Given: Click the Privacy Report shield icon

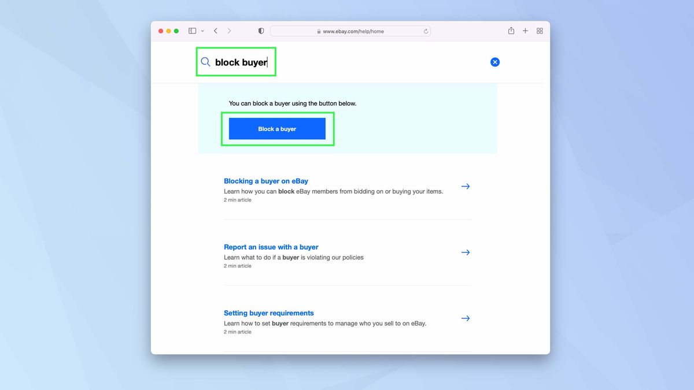Looking at the screenshot, I should click(260, 31).
